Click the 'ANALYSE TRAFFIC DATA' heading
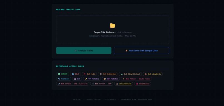Image resolution: width=224 pixels, height=106 pixels. tap(68, 9)
